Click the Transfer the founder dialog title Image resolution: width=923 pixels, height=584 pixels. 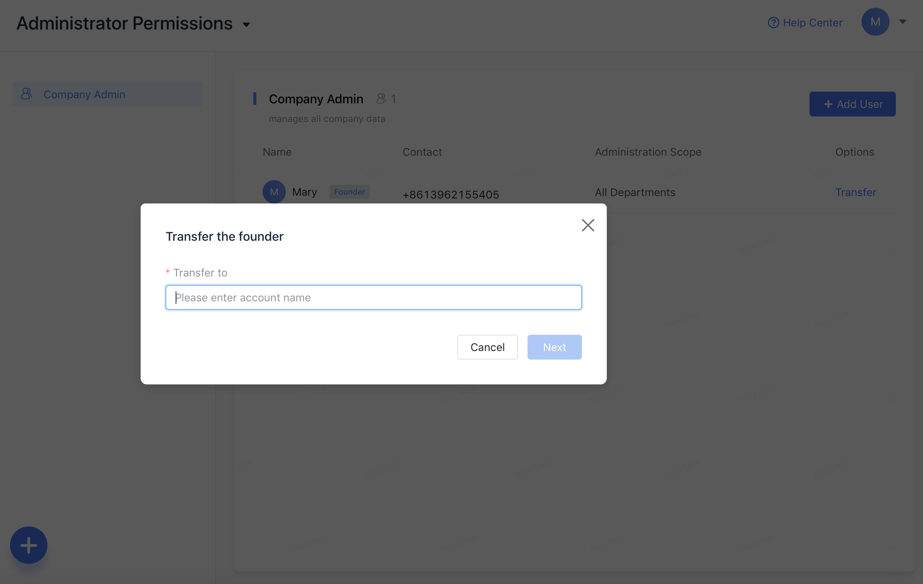pyautogui.click(x=225, y=236)
